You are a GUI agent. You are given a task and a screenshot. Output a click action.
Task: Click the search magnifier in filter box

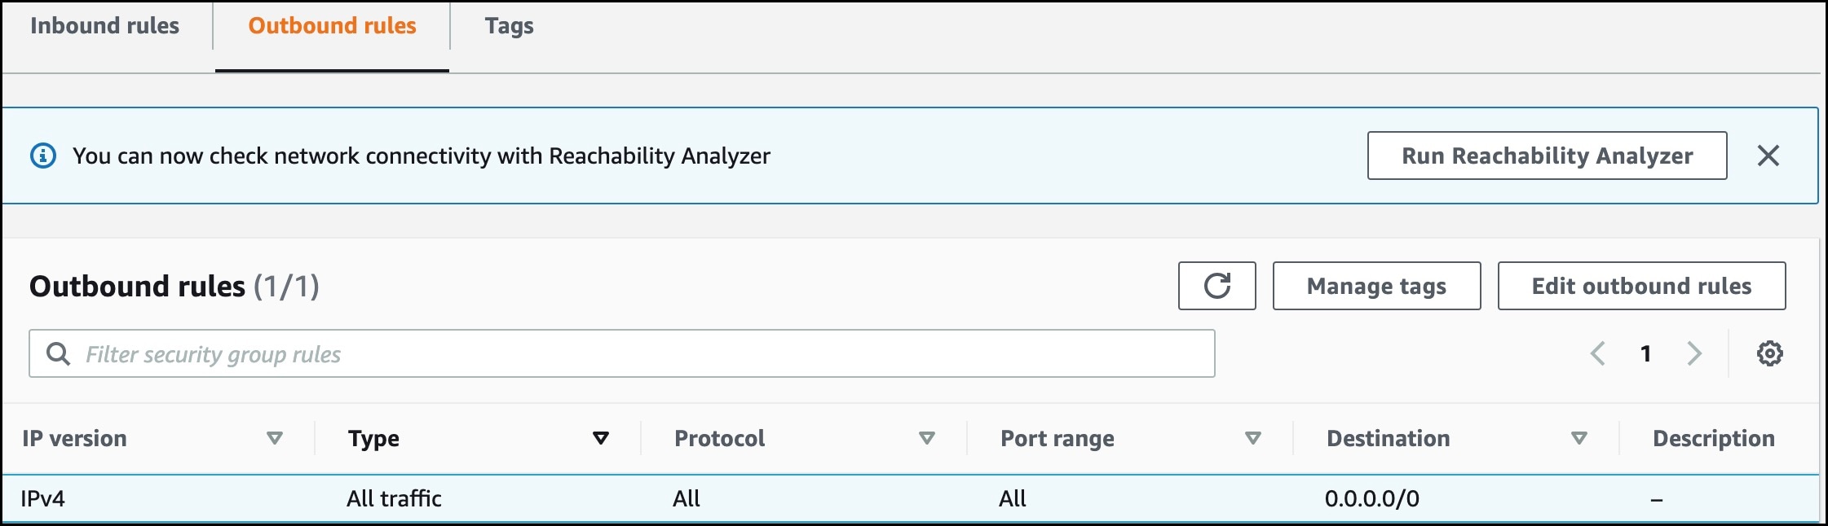(x=59, y=353)
